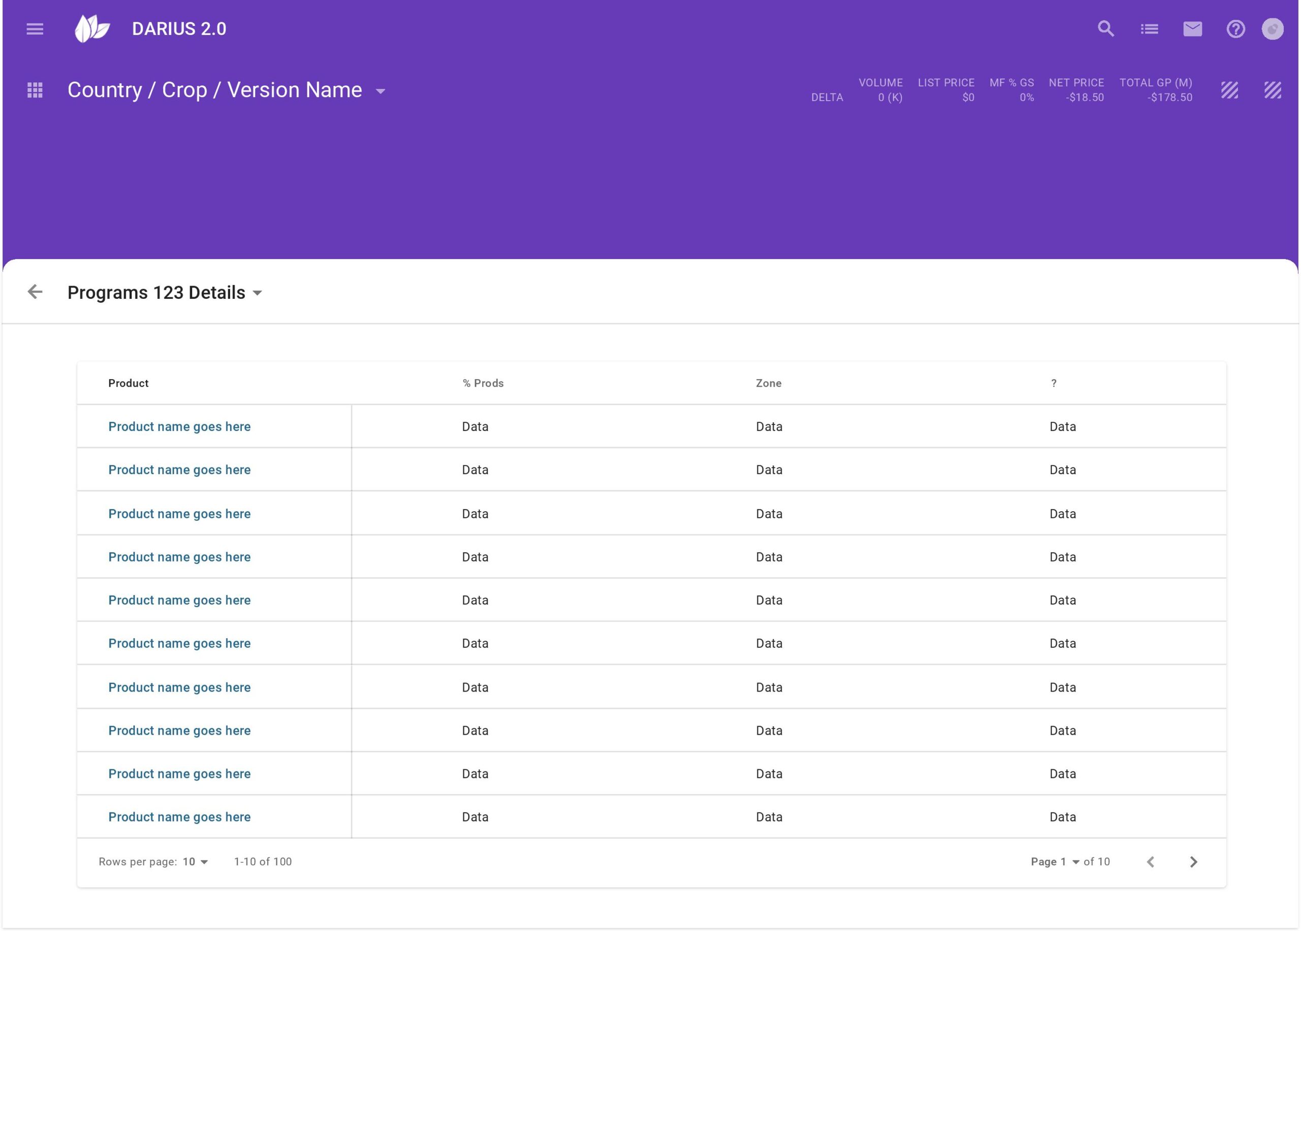Click the list view icon in header
This screenshot has width=1301, height=1121.
pos(1149,29)
